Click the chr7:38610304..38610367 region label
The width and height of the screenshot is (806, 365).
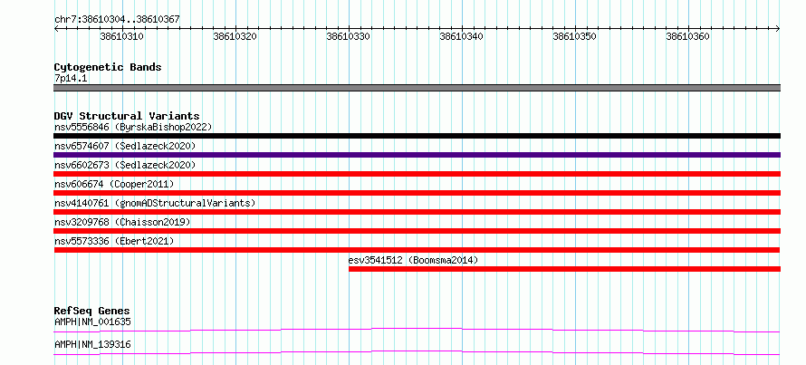[x=117, y=20]
